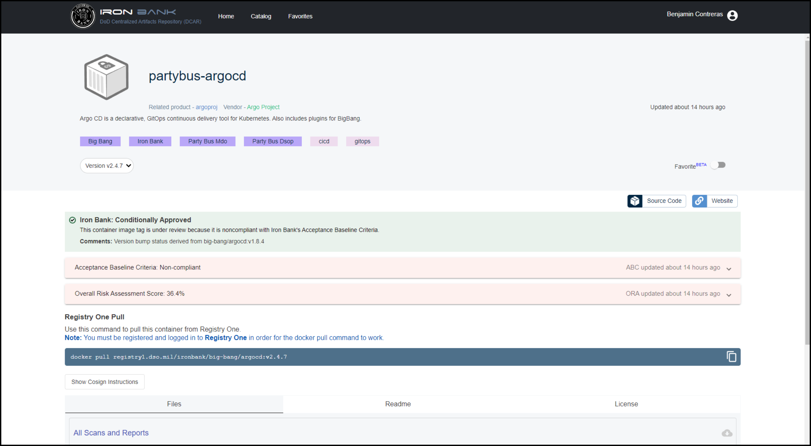Image resolution: width=811 pixels, height=446 pixels.
Task: Open the Favorites nav item
Action: (300, 16)
